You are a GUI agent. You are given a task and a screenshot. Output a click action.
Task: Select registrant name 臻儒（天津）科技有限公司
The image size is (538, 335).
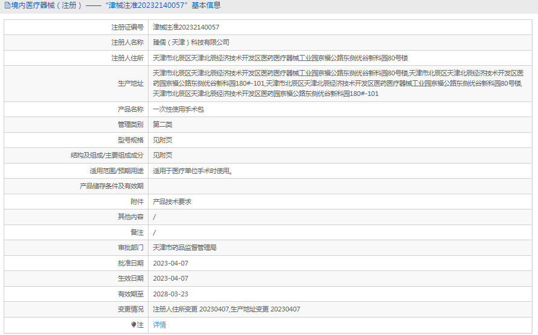tap(191, 42)
